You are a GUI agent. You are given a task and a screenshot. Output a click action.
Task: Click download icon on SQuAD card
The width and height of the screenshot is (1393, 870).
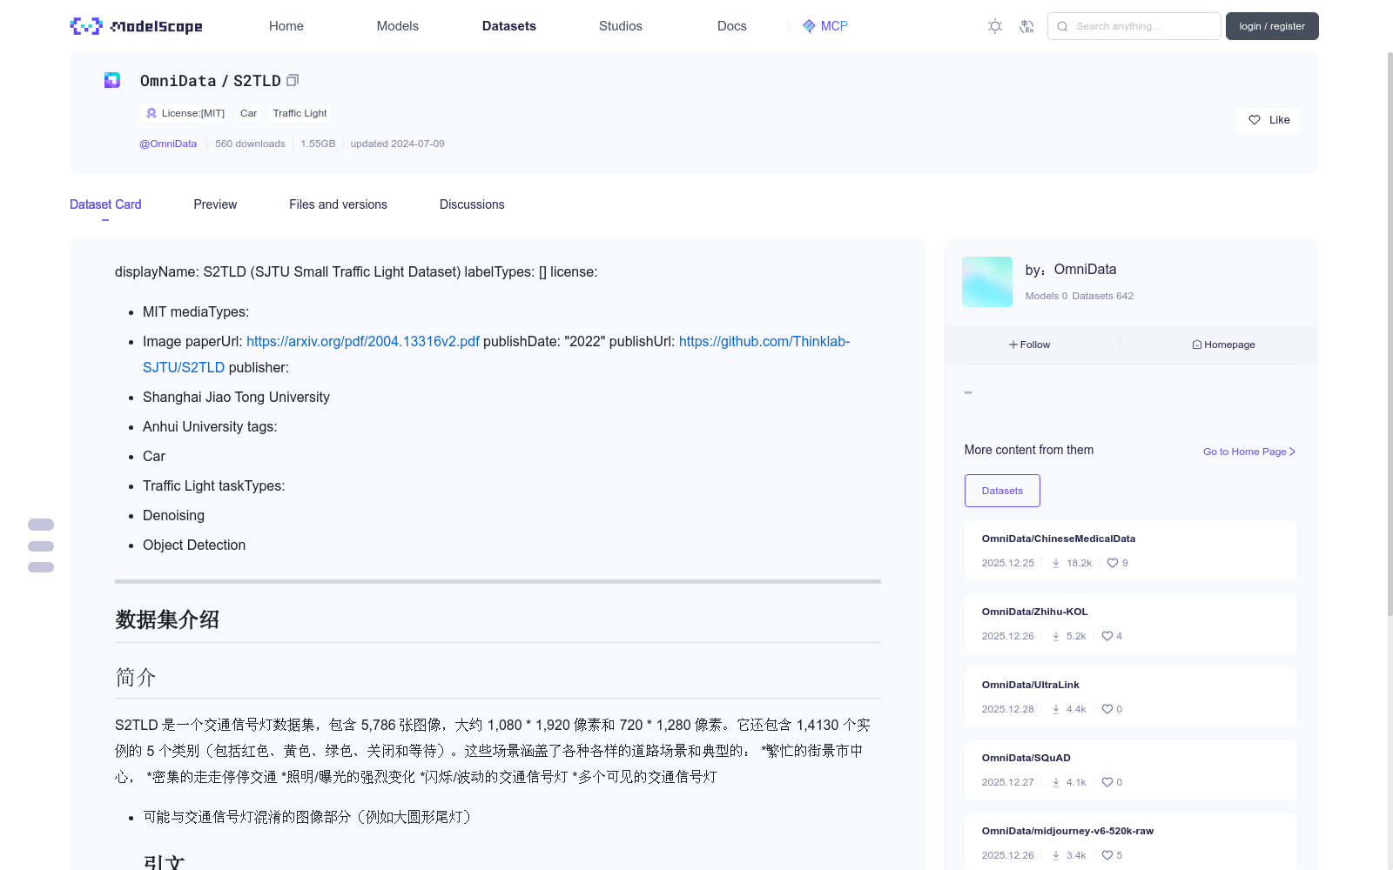pos(1056,782)
